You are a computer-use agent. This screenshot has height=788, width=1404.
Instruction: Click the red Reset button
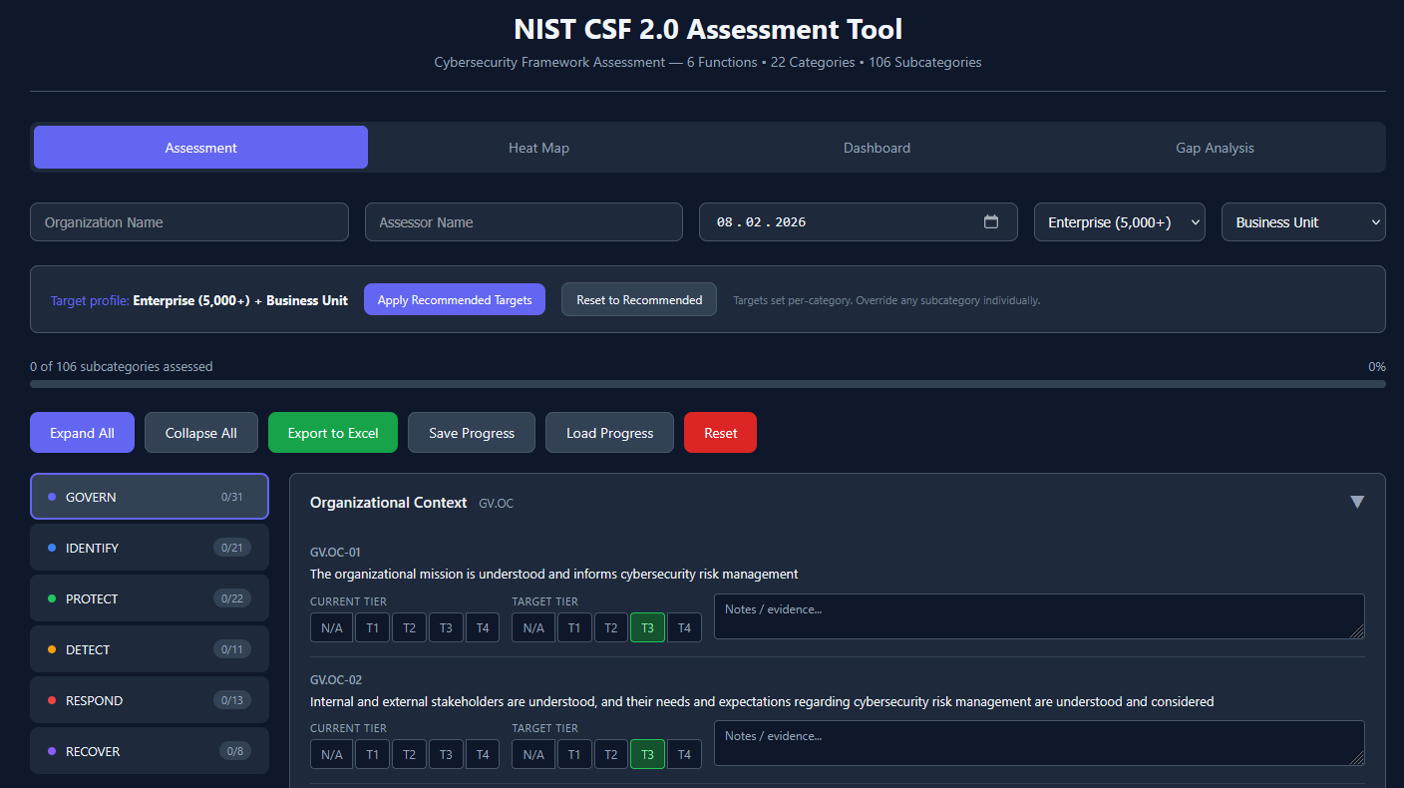coord(720,433)
